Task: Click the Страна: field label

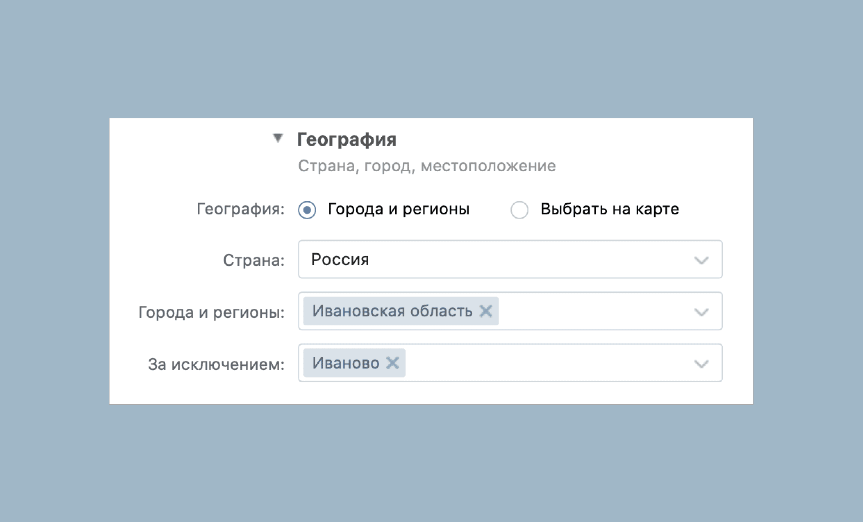Action: (x=254, y=260)
